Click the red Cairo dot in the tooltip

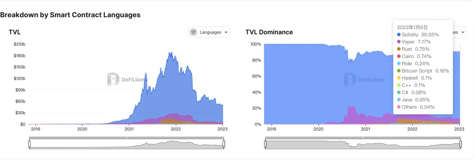click(398, 56)
